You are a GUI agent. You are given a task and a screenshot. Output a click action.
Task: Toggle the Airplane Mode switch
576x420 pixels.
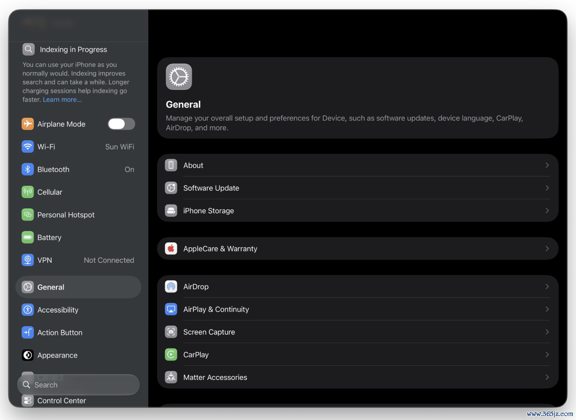121,124
